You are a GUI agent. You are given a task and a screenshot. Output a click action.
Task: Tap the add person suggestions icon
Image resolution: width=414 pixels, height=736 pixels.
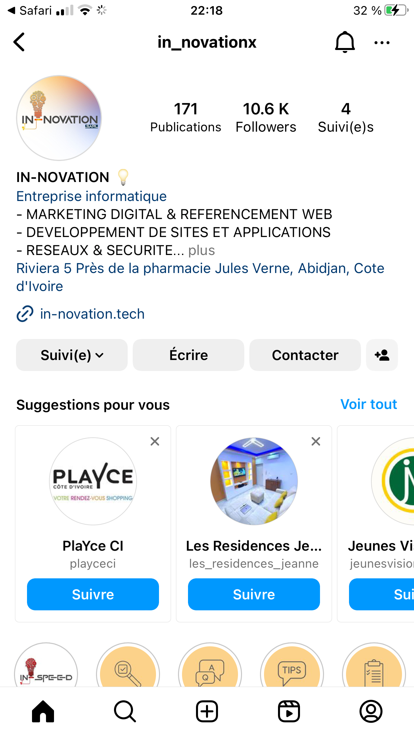[382, 355]
